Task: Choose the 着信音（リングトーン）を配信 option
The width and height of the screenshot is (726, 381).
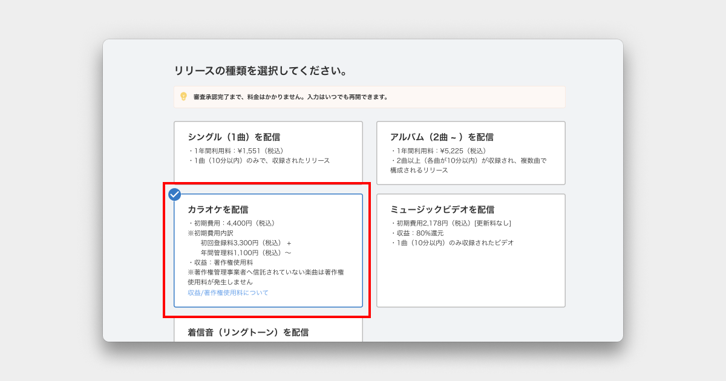Action: click(248, 332)
